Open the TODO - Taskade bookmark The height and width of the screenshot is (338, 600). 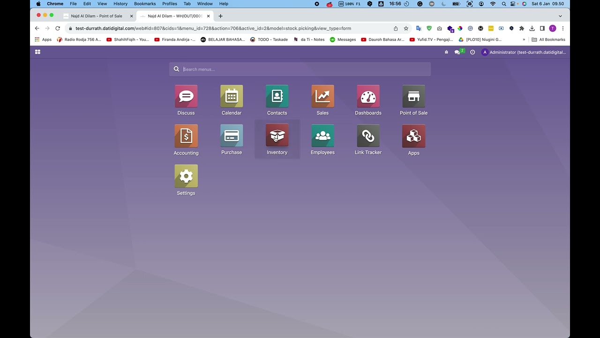[x=269, y=39]
